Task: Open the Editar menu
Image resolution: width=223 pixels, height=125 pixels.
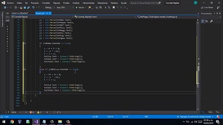Action: pyautogui.click(x=20, y=3)
